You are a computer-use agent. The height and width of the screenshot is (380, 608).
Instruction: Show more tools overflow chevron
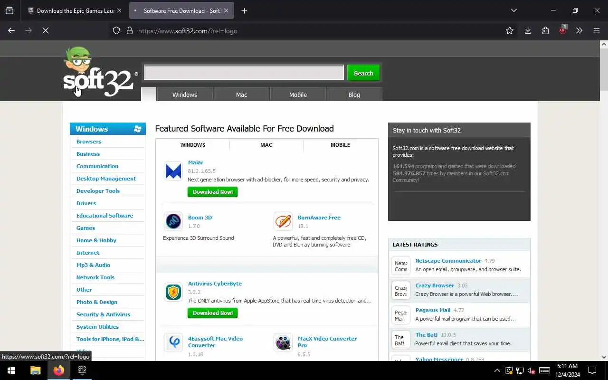(x=579, y=30)
